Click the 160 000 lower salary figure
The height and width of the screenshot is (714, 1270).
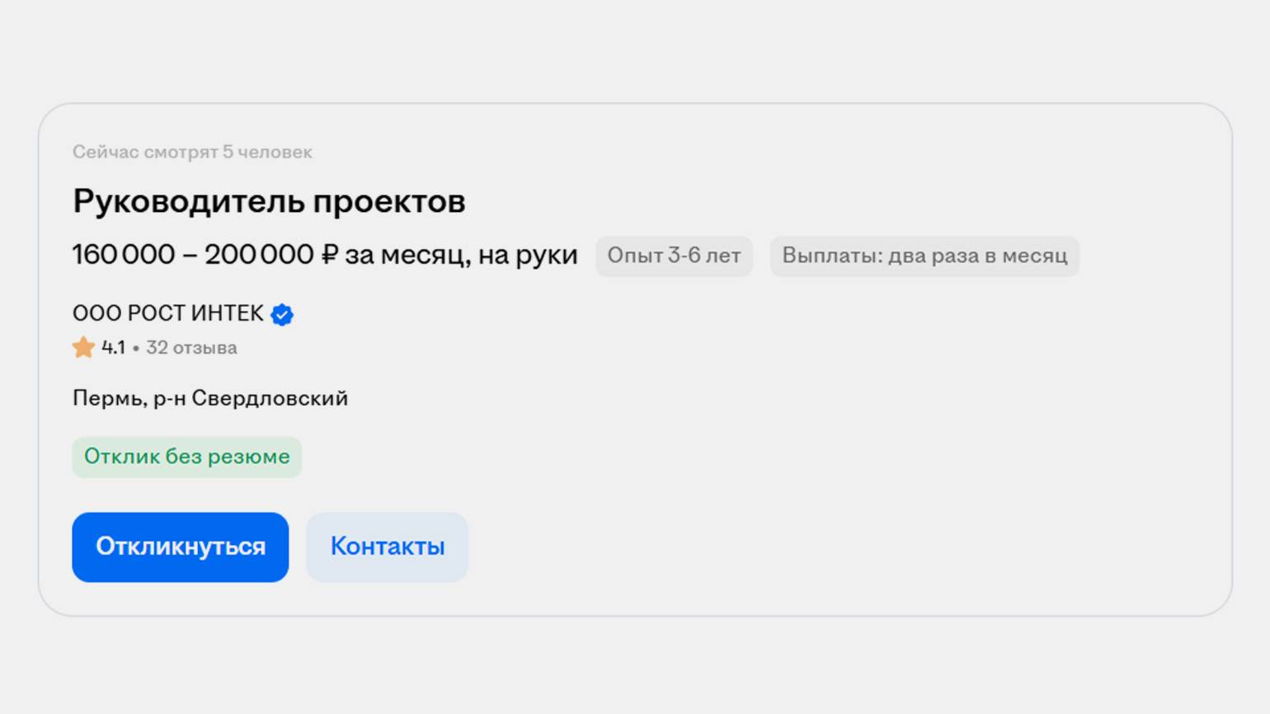point(124,256)
